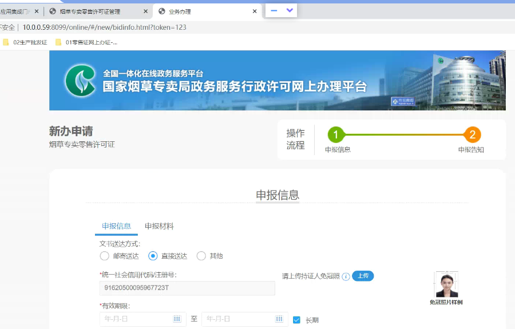Open the 02生产批发证 bookmark folder
515x329 pixels.
[25, 42]
